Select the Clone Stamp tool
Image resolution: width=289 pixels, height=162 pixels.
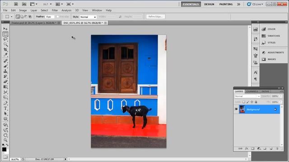point(5,71)
